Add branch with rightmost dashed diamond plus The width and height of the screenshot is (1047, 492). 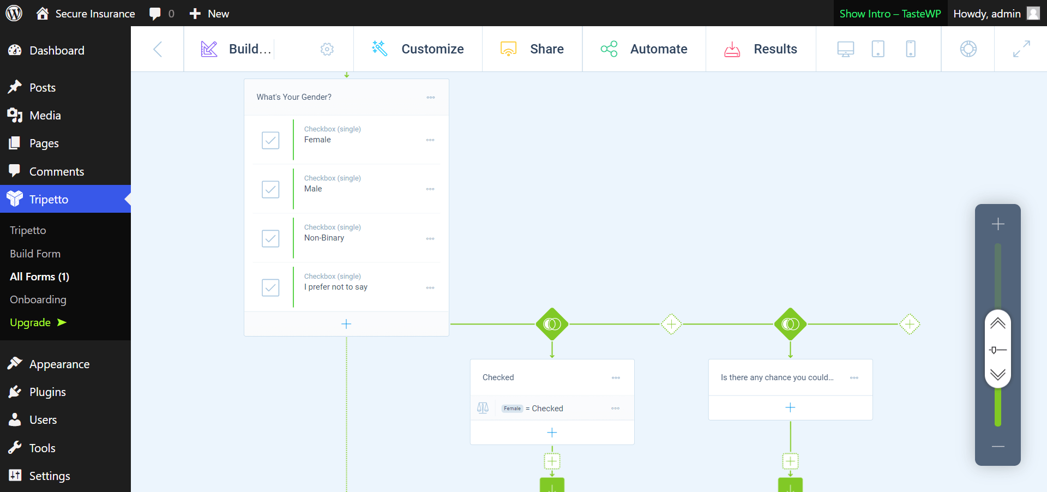coord(910,324)
